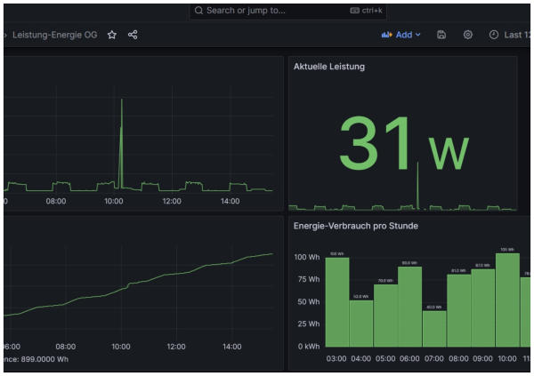The width and height of the screenshot is (534, 376).
Task: Open the share dashboard icon
Action: click(133, 35)
